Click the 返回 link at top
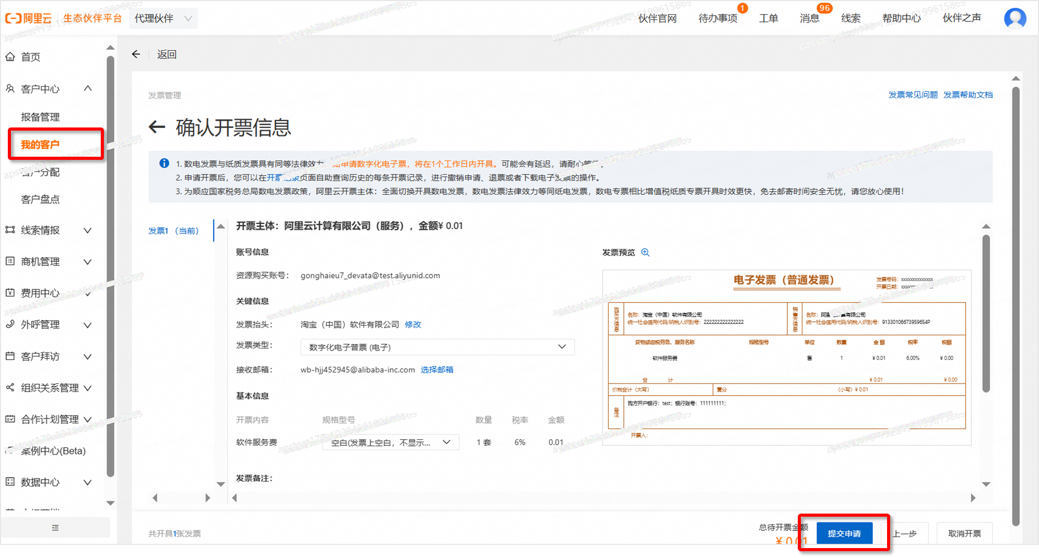This screenshot has height=558, width=1039. [x=167, y=54]
